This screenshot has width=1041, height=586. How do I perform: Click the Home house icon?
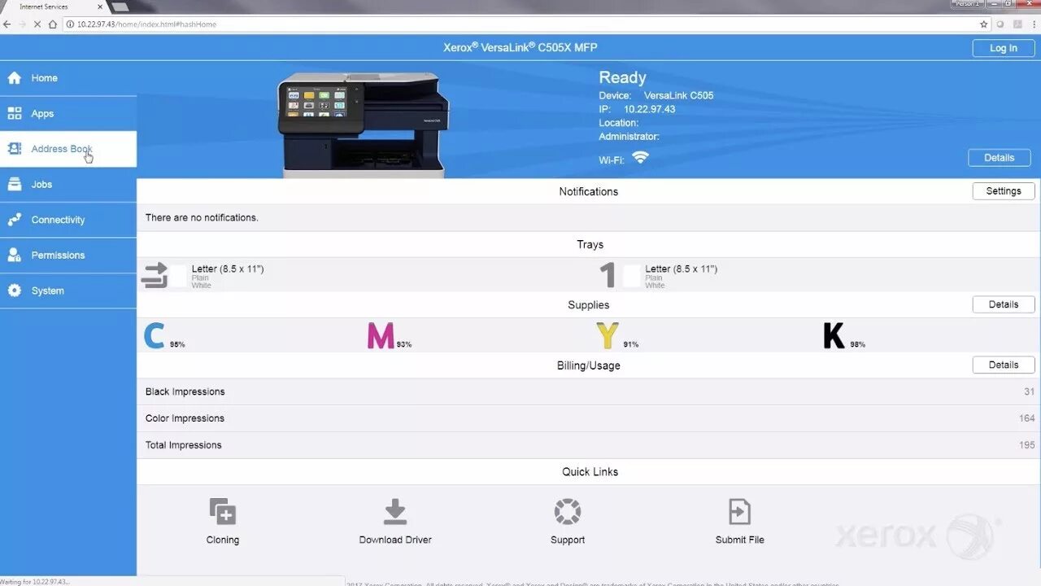click(14, 78)
